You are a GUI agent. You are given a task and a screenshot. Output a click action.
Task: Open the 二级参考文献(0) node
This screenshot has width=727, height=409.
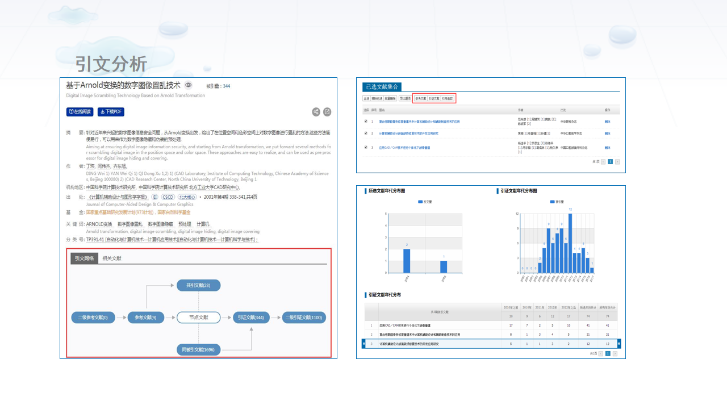93,318
